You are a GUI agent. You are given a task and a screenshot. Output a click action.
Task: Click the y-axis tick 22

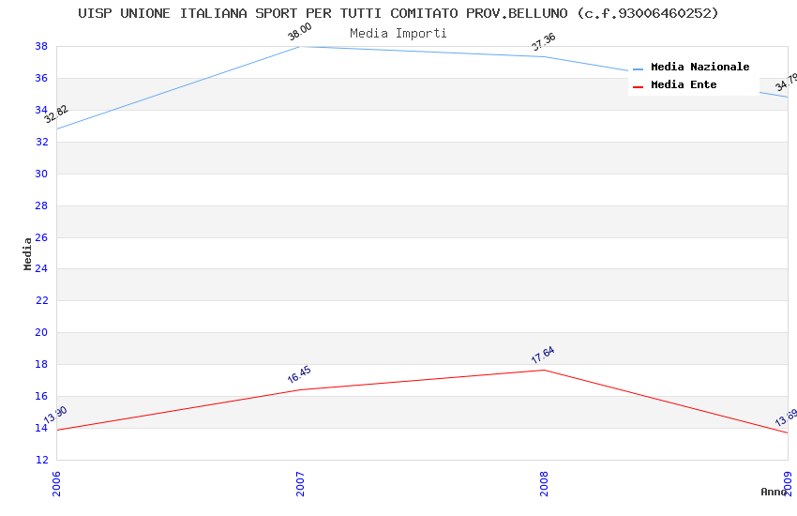(41, 300)
